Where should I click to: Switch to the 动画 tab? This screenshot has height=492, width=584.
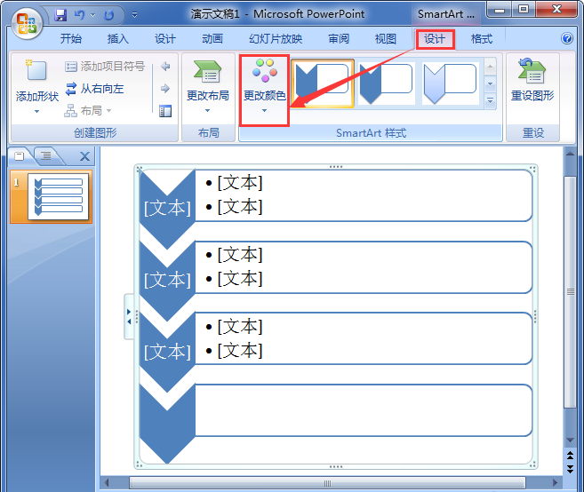(x=212, y=39)
